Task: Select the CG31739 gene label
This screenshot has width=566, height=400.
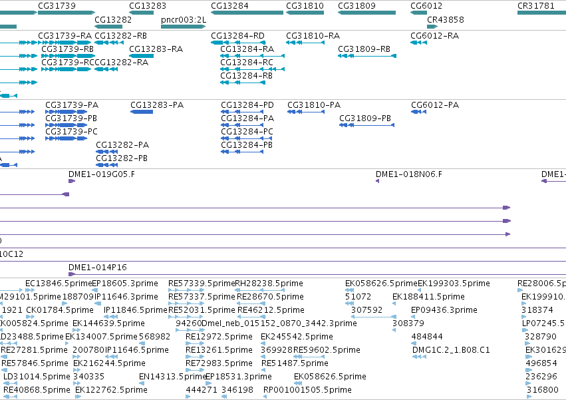Action: [x=57, y=6]
